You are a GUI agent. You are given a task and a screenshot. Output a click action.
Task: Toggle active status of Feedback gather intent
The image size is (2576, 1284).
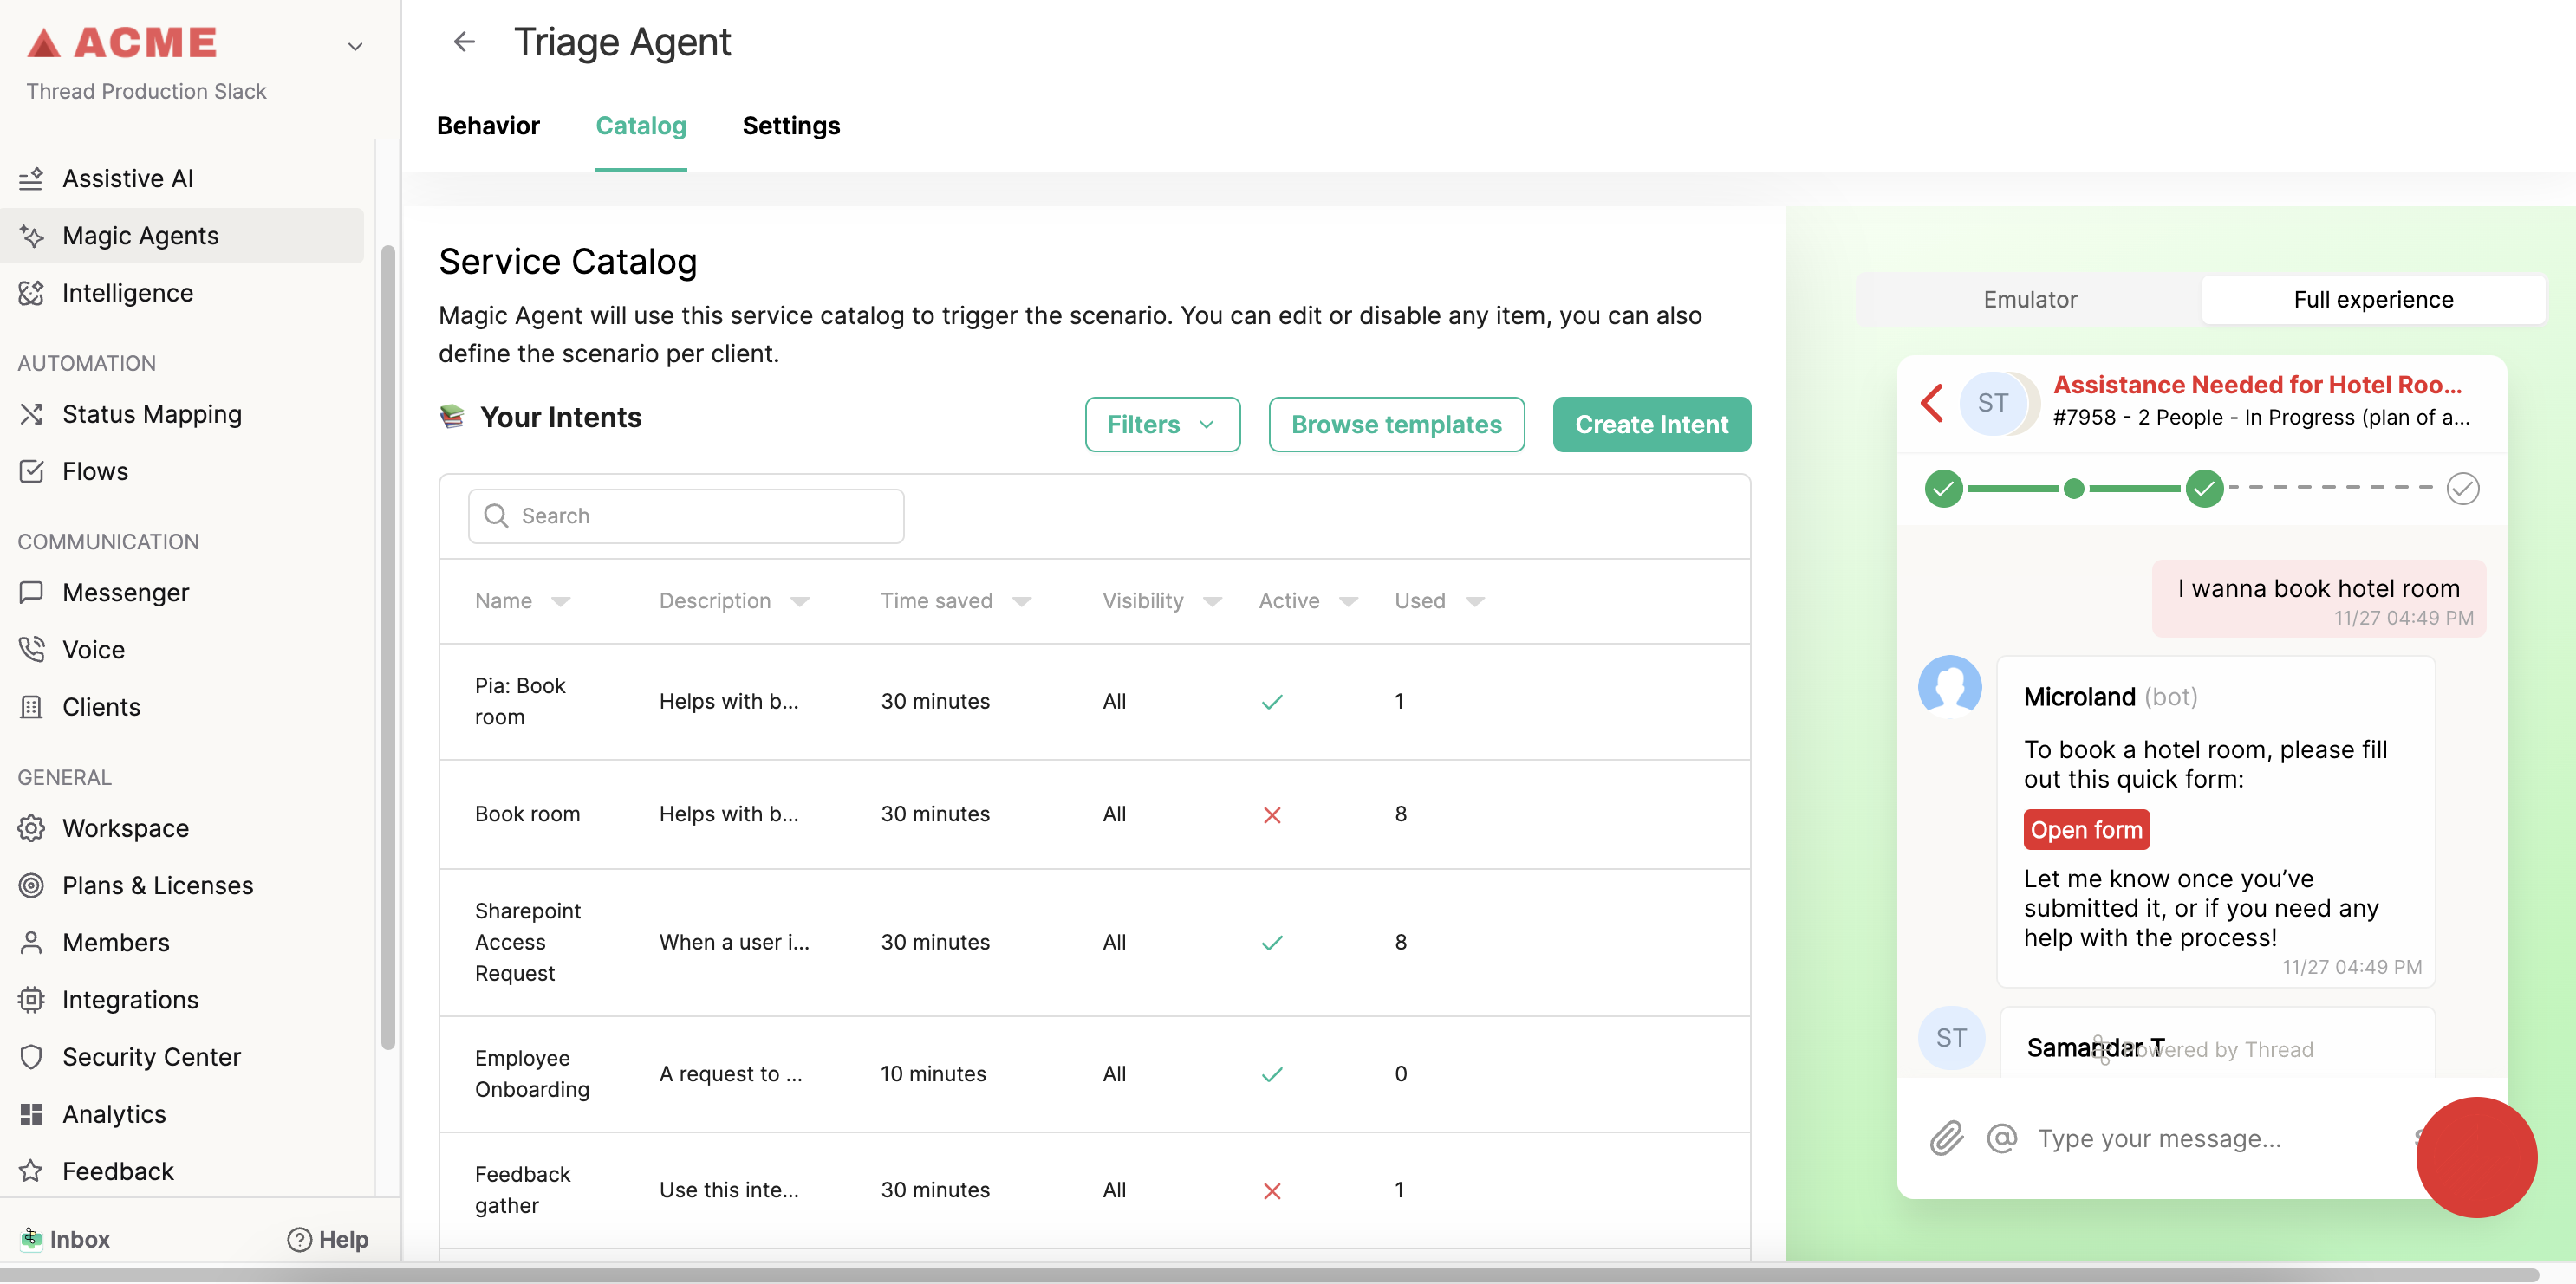point(1271,1190)
